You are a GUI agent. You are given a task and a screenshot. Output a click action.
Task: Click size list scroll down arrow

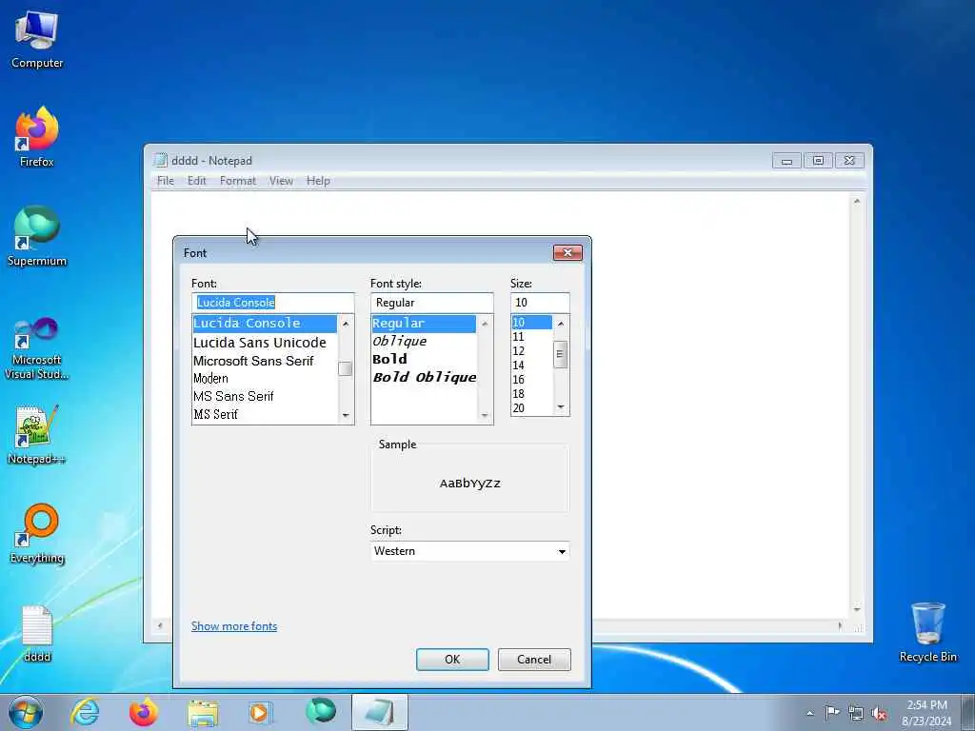(560, 407)
